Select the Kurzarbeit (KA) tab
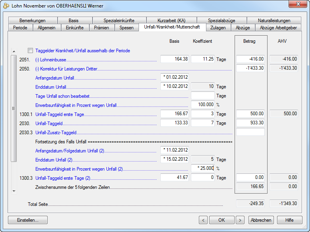310x232 pixels. click(171, 20)
